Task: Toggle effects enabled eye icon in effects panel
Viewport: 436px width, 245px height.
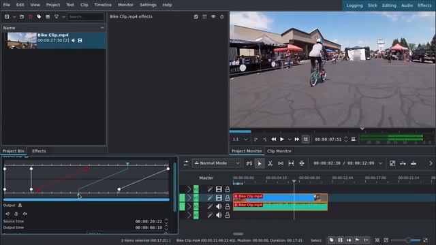Action: (213, 16)
